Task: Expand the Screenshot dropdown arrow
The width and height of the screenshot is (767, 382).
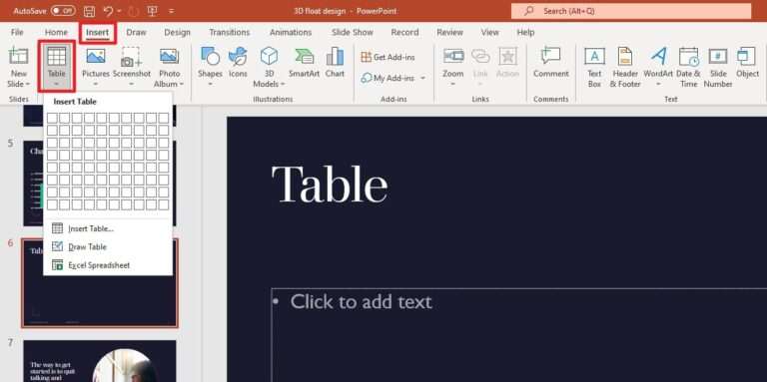Action: point(131,84)
